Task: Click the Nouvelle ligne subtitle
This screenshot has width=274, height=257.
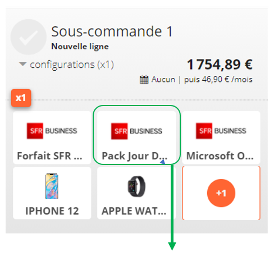Action: (x=80, y=47)
